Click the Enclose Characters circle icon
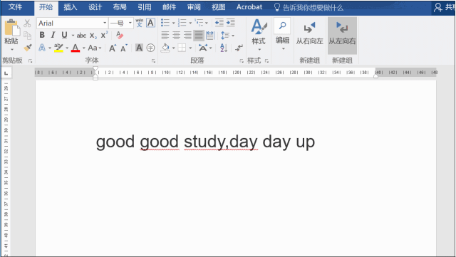This screenshot has height=257, width=456. click(x=150, y=48)
